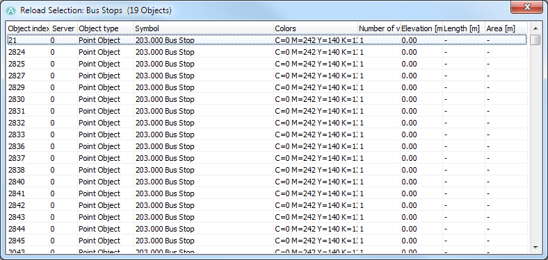Screen dimensions: 548x260
Task: Click Server value 0 in row 2837
Action: pyautogui.click(x=52, y=158)
